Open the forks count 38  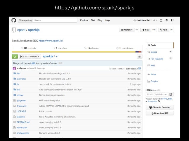(171, 30)
